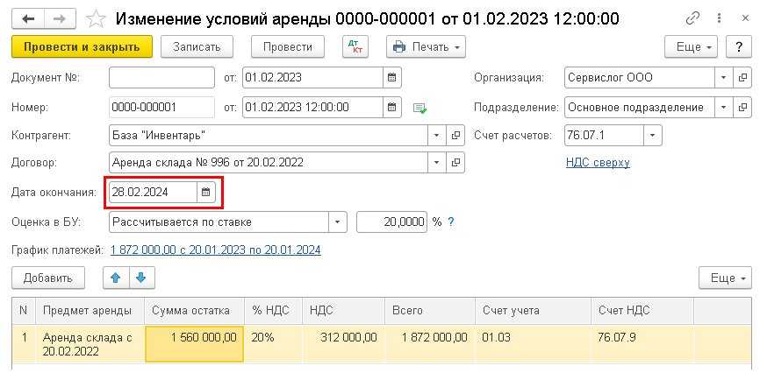Open calendar for Номер date 01.02.2023 12:00:00
The image size is (760, 380).
point(392,108)
